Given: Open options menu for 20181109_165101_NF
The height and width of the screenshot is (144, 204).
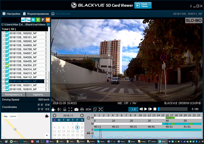Looking at the screenshot, I should click(x=46, y=37).
